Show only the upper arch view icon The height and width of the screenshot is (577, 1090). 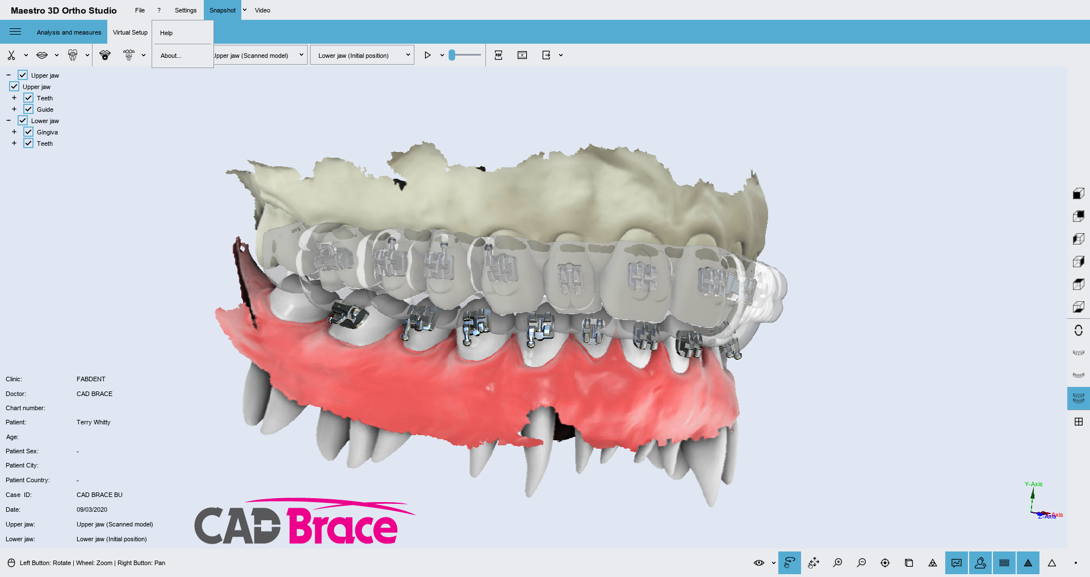click(x=1079, y=353)
